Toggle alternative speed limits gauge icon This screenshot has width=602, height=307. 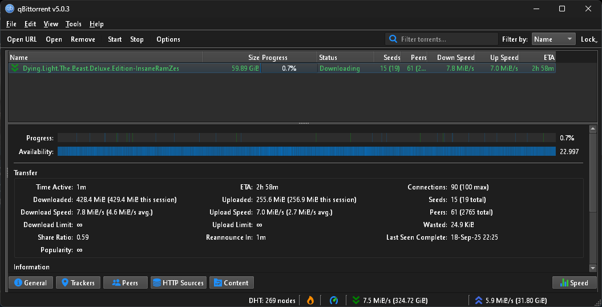tap(334, 301)
